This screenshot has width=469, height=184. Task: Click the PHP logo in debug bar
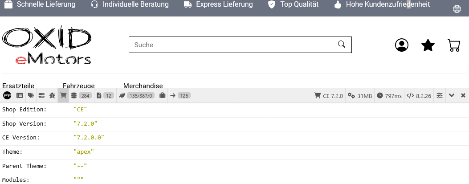click(7, 95)
